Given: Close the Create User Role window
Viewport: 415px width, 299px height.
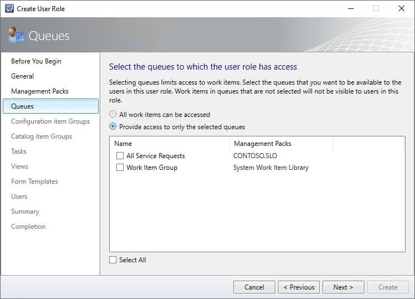Looking at the screenshot, I should [x=401, y=8].
